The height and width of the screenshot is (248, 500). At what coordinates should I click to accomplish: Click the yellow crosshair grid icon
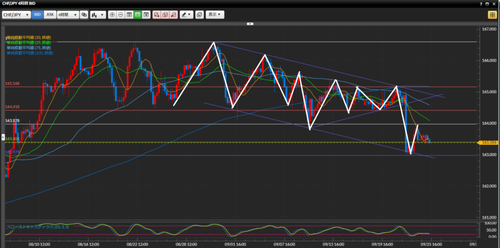pyautogui.click(x=492, y=15)
